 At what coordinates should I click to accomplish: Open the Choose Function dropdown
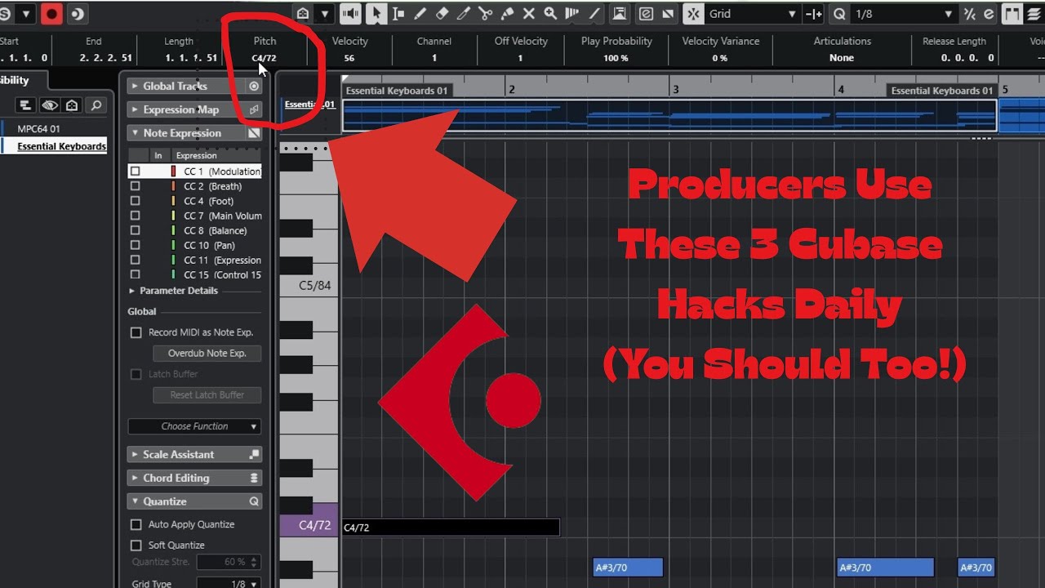click(x=194, y=426)
